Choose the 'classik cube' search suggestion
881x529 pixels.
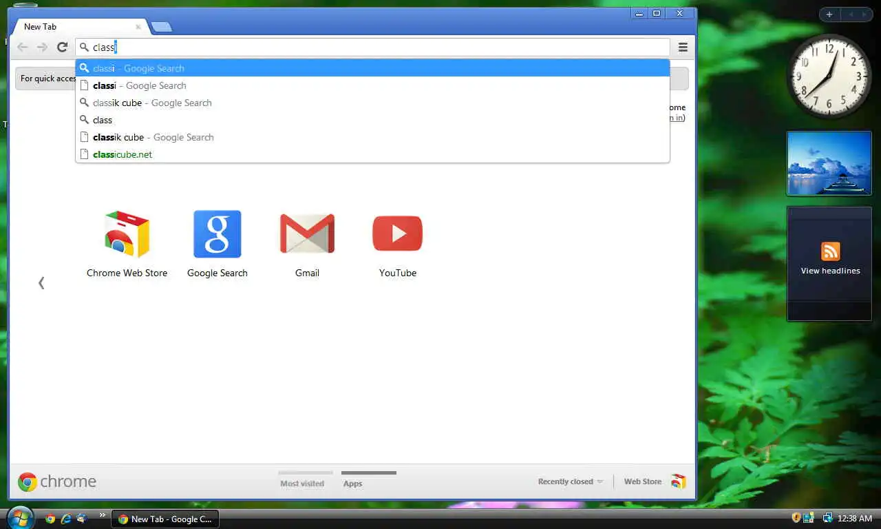(x=372, y=103)
